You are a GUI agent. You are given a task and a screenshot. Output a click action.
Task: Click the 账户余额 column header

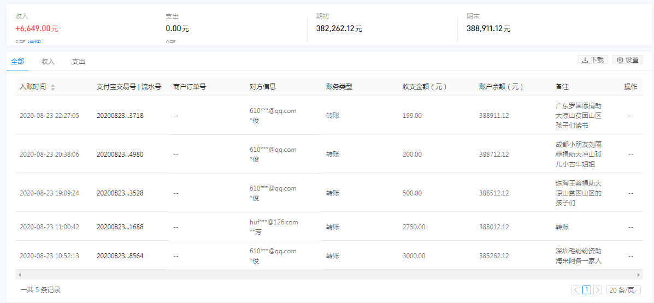[x=501, y=87]
